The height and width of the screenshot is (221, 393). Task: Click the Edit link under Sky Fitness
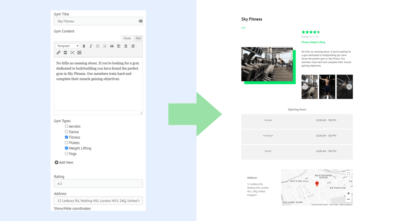[x=243, y=28]
